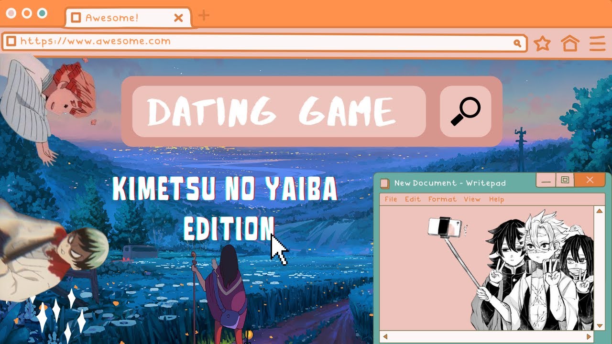Image resolution: width=612 pixels, height=344 pixels.
Task: Click the EDITION text
Action: pos(229,229)
